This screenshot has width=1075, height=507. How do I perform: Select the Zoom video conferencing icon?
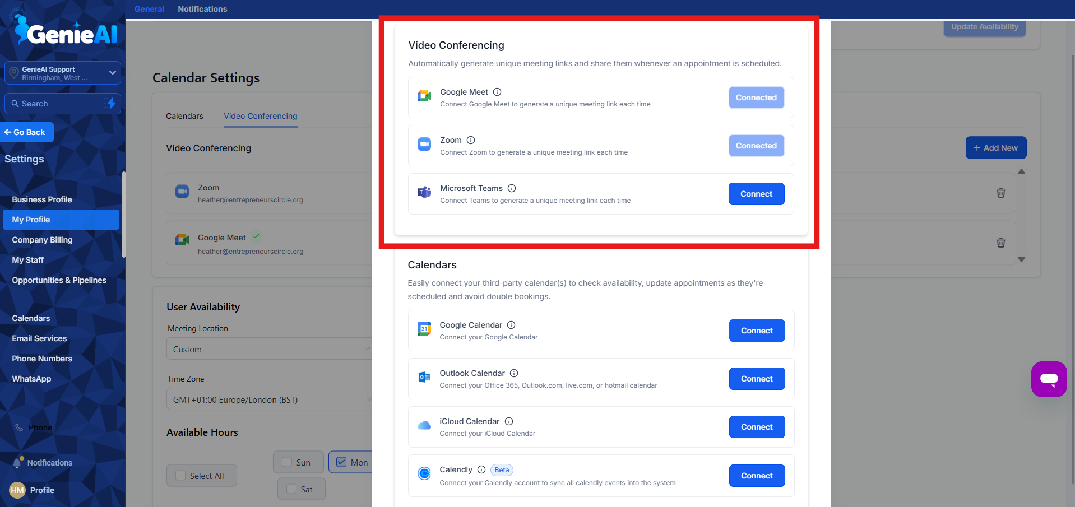click(424, 144)
